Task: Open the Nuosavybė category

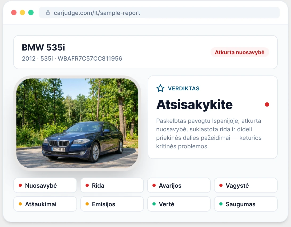Action: click(45, 185)
